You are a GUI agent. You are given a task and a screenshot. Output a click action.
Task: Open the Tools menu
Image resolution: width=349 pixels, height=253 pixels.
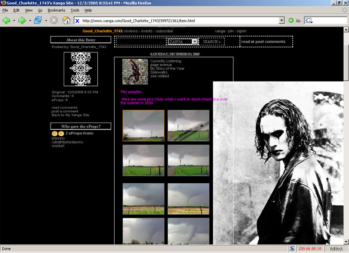point(75,10)
